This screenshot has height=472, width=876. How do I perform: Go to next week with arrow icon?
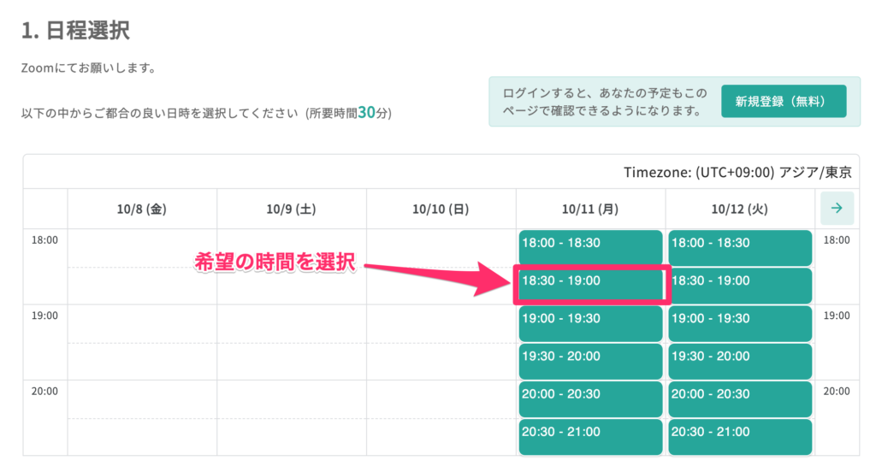coord(837,209)
